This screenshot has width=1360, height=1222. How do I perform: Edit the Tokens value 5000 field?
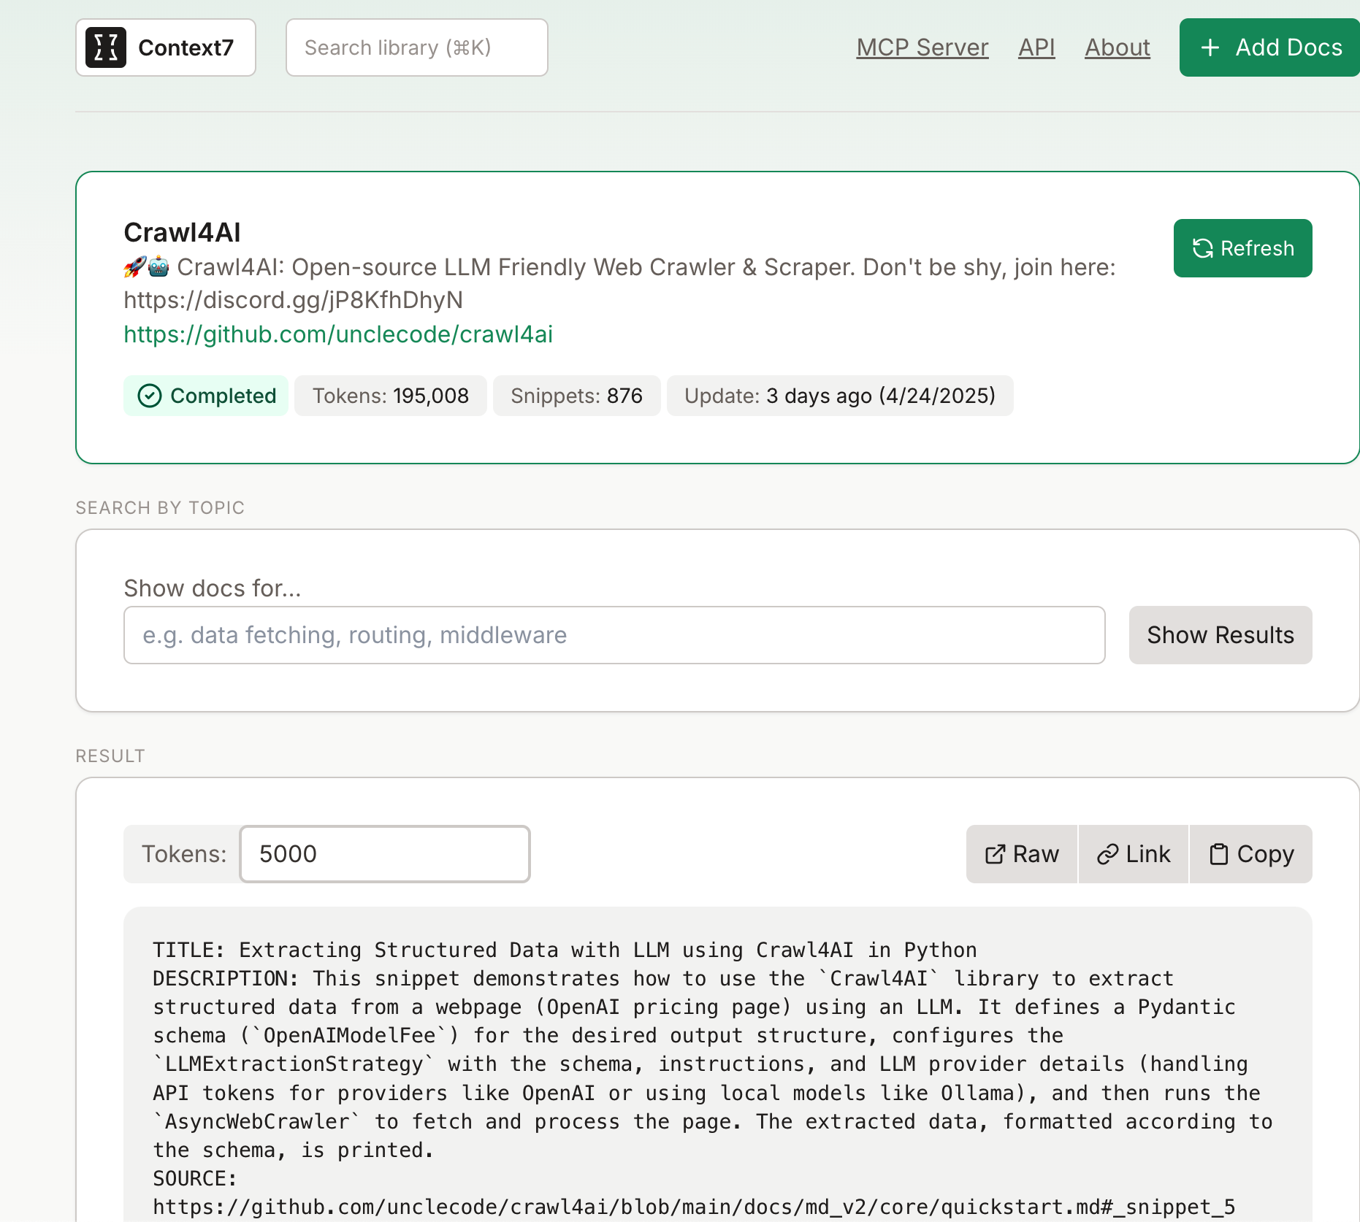(x=385, y=854)
